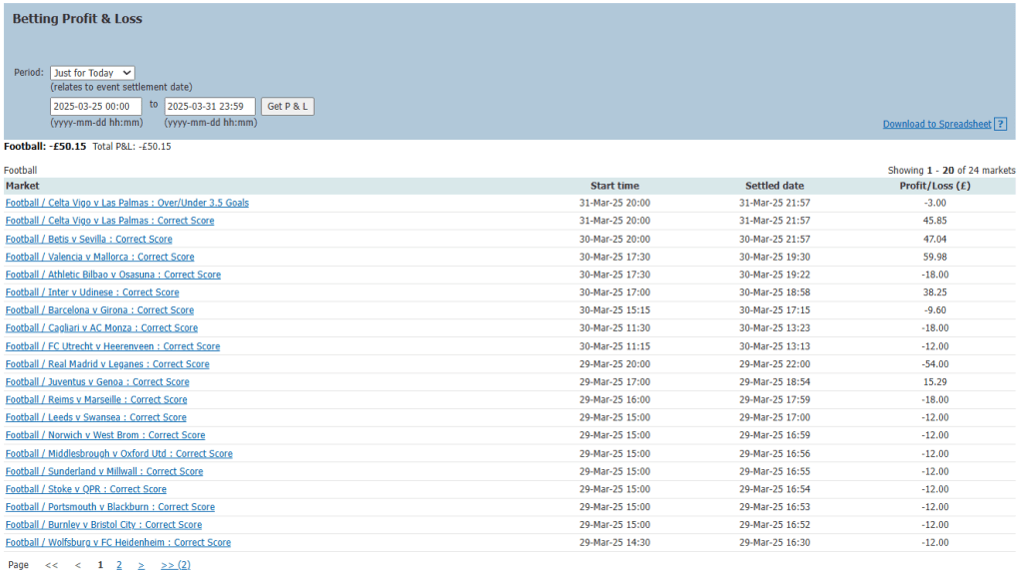Viewport: 1021px width, 572px height.
Task: Jump to last page using >> (2)
Action: pyautogui.click(x=175, y=565)
